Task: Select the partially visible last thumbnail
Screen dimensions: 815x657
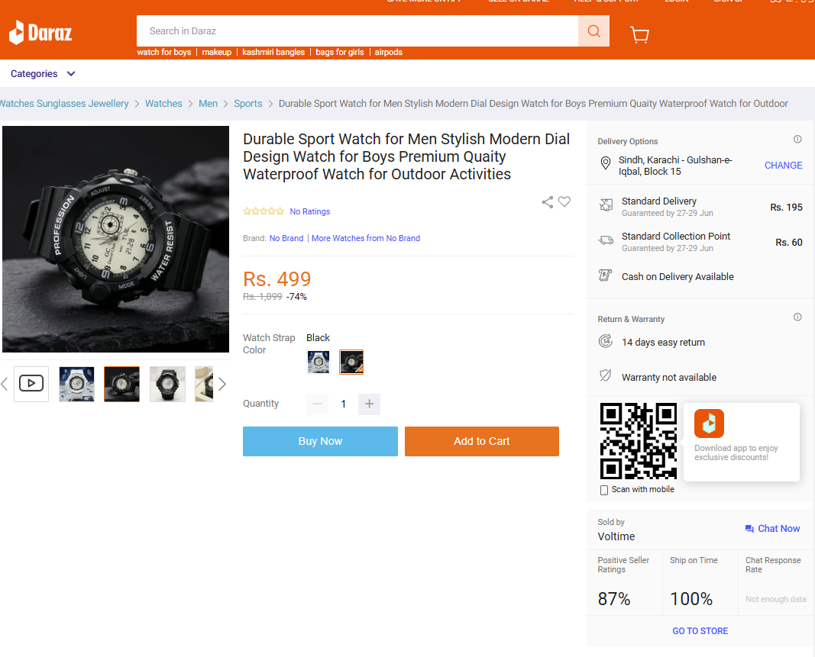Action: pyautogui.click(x=204, y=384)
